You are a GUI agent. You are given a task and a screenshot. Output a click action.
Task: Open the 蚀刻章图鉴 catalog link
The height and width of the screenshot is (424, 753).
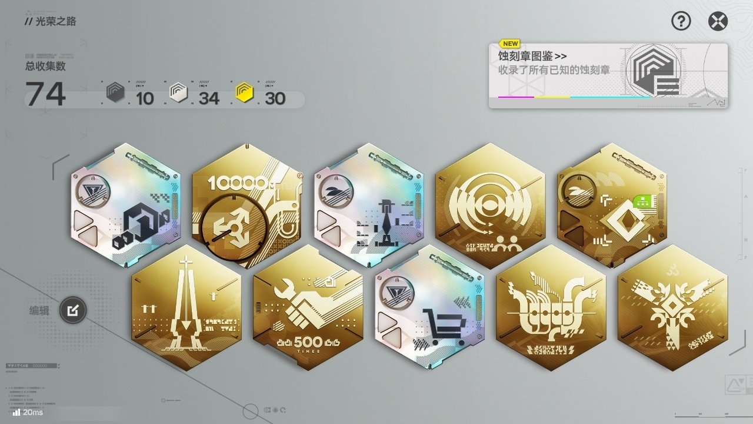coord(533,57)
